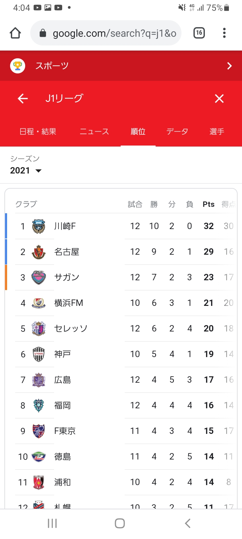Tap the address bar URL field
242x539 pixels.
[x=114, y=33]
